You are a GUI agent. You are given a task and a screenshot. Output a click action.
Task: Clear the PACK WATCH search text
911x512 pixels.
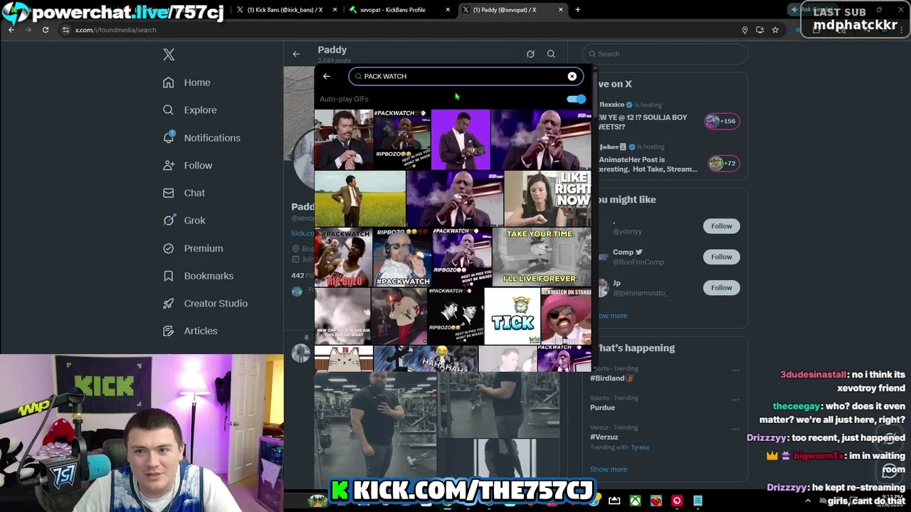pos(572,76)
